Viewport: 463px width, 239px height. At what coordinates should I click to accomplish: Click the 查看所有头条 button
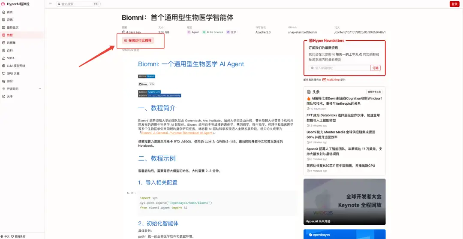click(x=374, y=92)
